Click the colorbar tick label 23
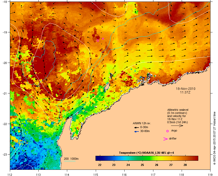The width and height of the screenshot is (218, 176). (x=114, y=165)
